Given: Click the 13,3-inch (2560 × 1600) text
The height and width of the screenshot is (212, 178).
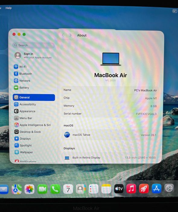Looking at the screenshot, I should (x=140, y=158).
